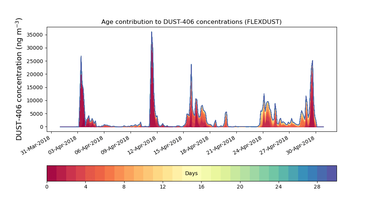Click the x-axis date label 27-Apr-2018
The width and height of the screenshot is (374, 224).
(x=274, y=145)
